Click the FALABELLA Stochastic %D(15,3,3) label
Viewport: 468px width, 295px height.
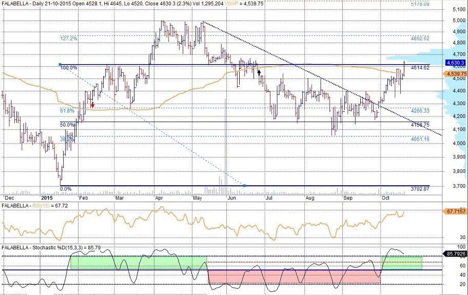pos(51,248)
